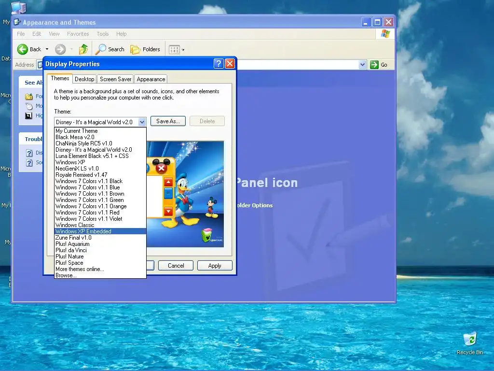Select ChaNinja Style RC5 v1.0 theme

[x=100, y=143]
